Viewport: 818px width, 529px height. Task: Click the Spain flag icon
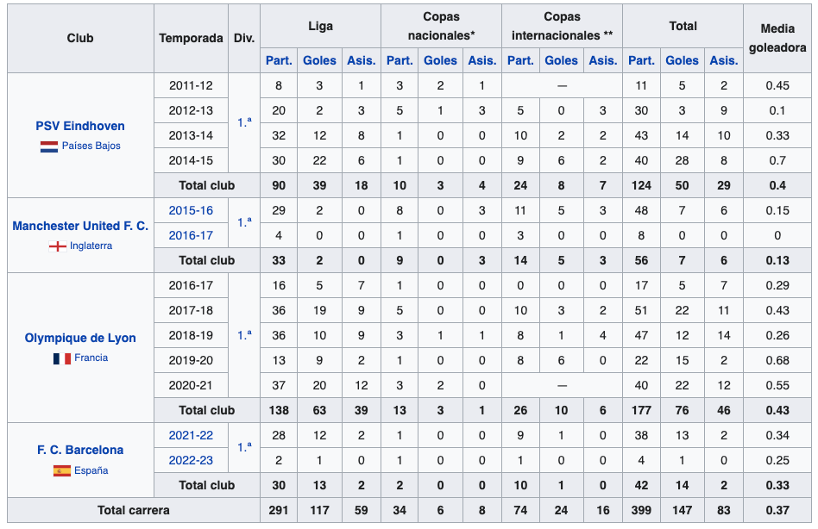(61, 471)
